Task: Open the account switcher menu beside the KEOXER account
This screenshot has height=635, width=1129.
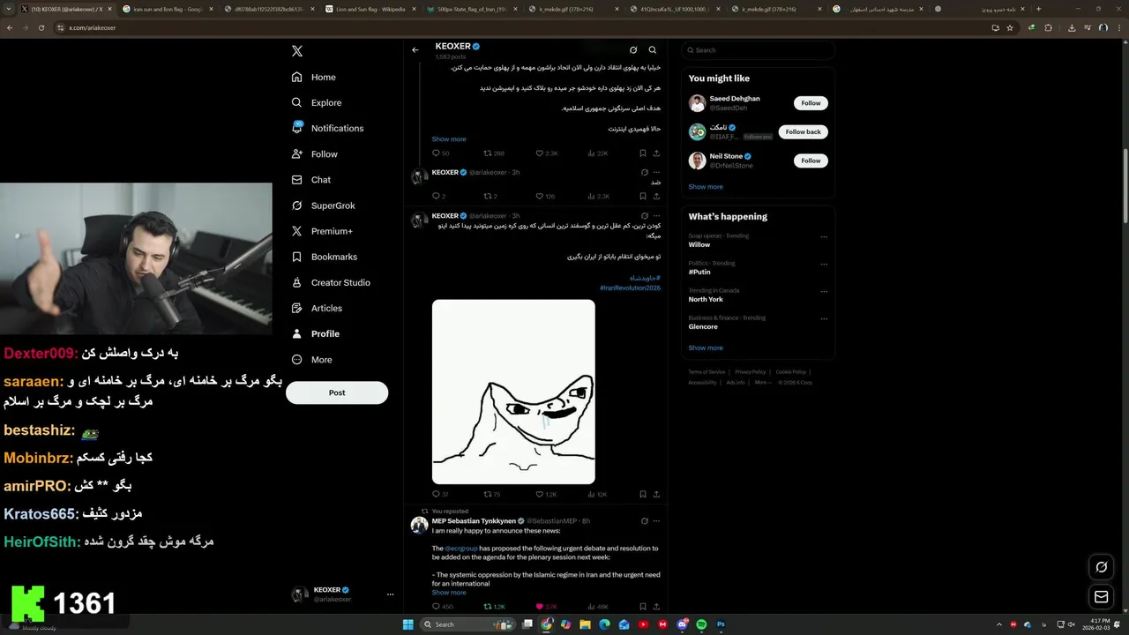Action: point(390,594)
